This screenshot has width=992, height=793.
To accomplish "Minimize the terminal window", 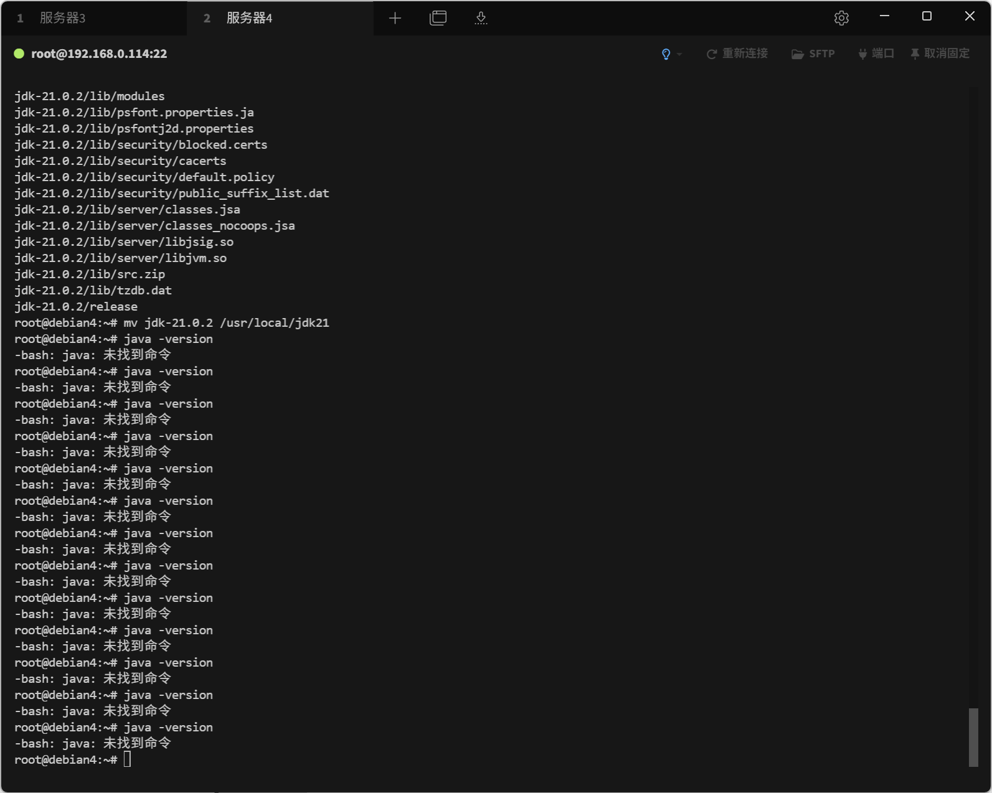I will [884, 16].
